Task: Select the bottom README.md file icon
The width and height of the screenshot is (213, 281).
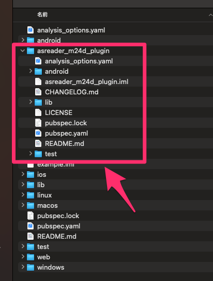Action: pos(31,236)
